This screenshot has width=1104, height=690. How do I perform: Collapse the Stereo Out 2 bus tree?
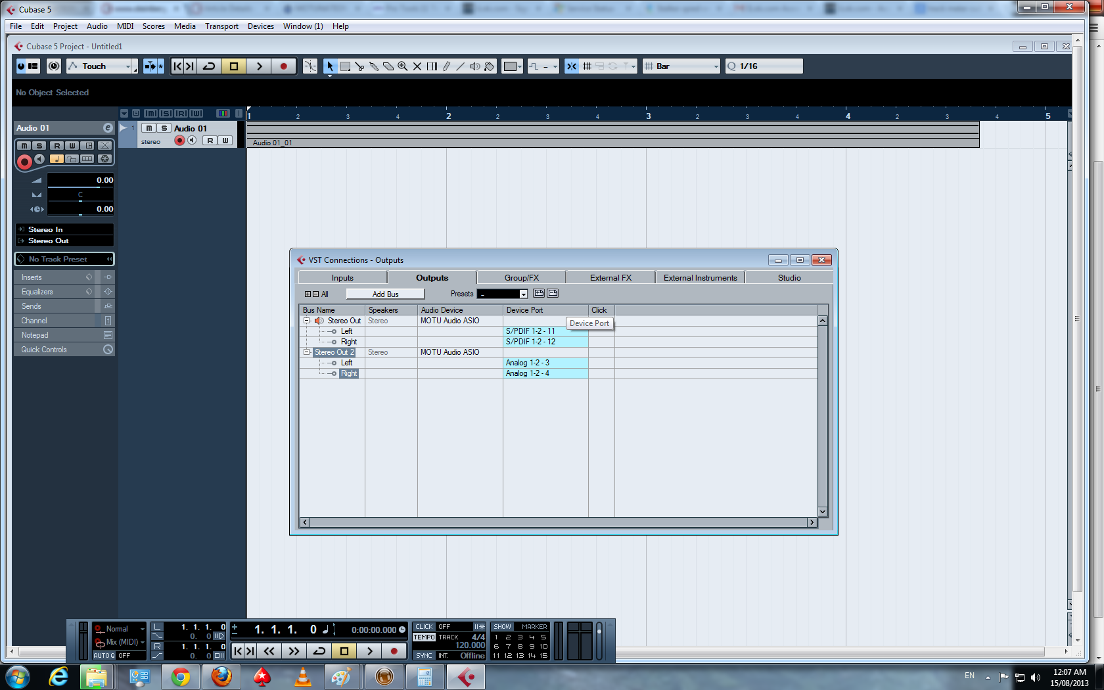pyautogui.click(x=306, y=352)
